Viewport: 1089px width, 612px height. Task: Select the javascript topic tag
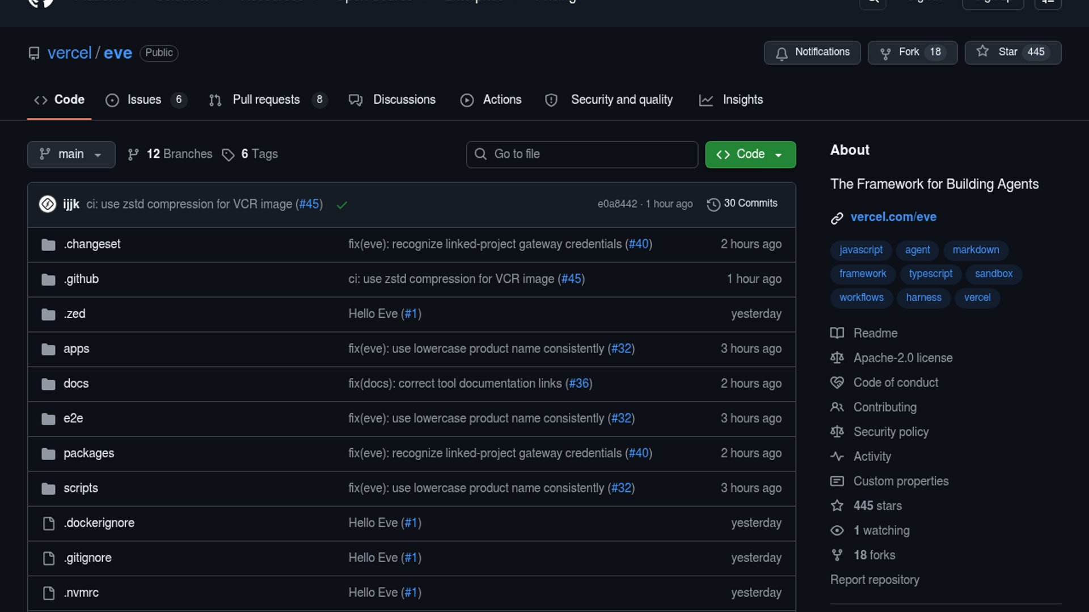click(861, 250)
